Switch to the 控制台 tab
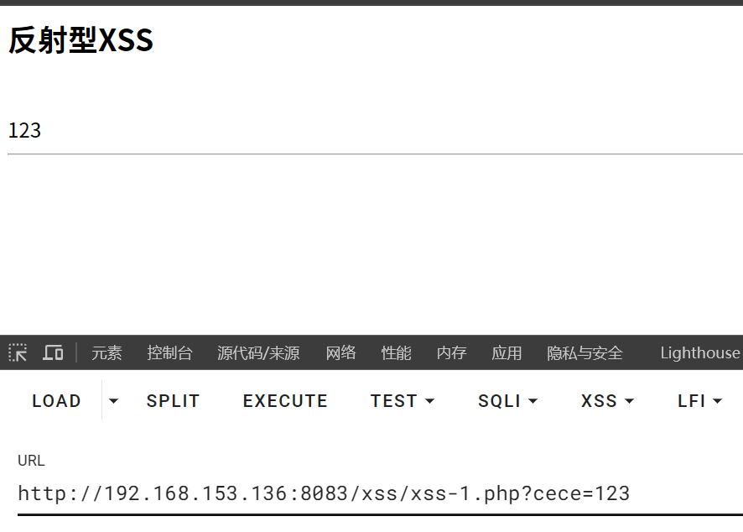 [x=169, y=352]
